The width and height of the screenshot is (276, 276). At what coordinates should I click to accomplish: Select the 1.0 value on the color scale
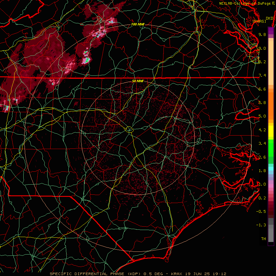pos(262,184)
